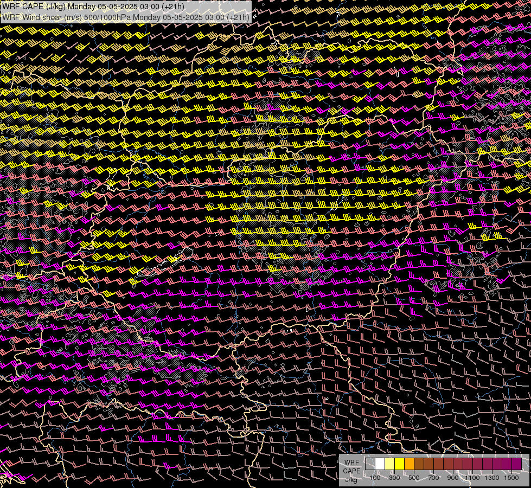Select the empty gray first legend swatch
531x488 pixels.
pos(370,464)
